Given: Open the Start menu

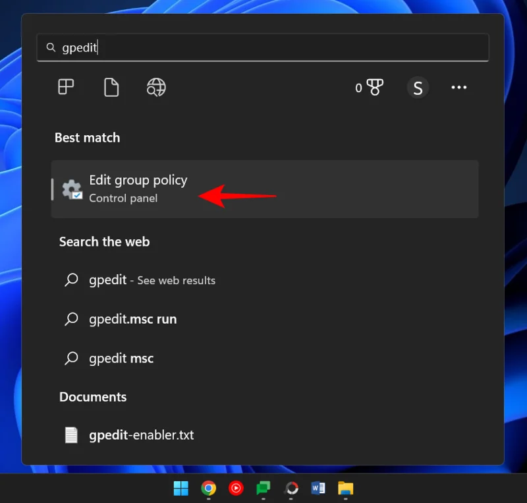Looking at the screenshot, I should pos(180,488).
